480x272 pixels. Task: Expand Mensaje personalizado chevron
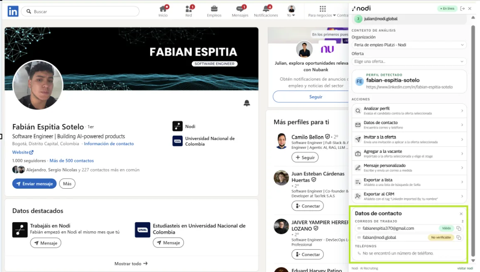click(462, 168)
